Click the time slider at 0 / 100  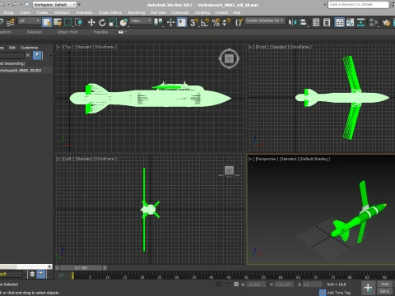81,268
